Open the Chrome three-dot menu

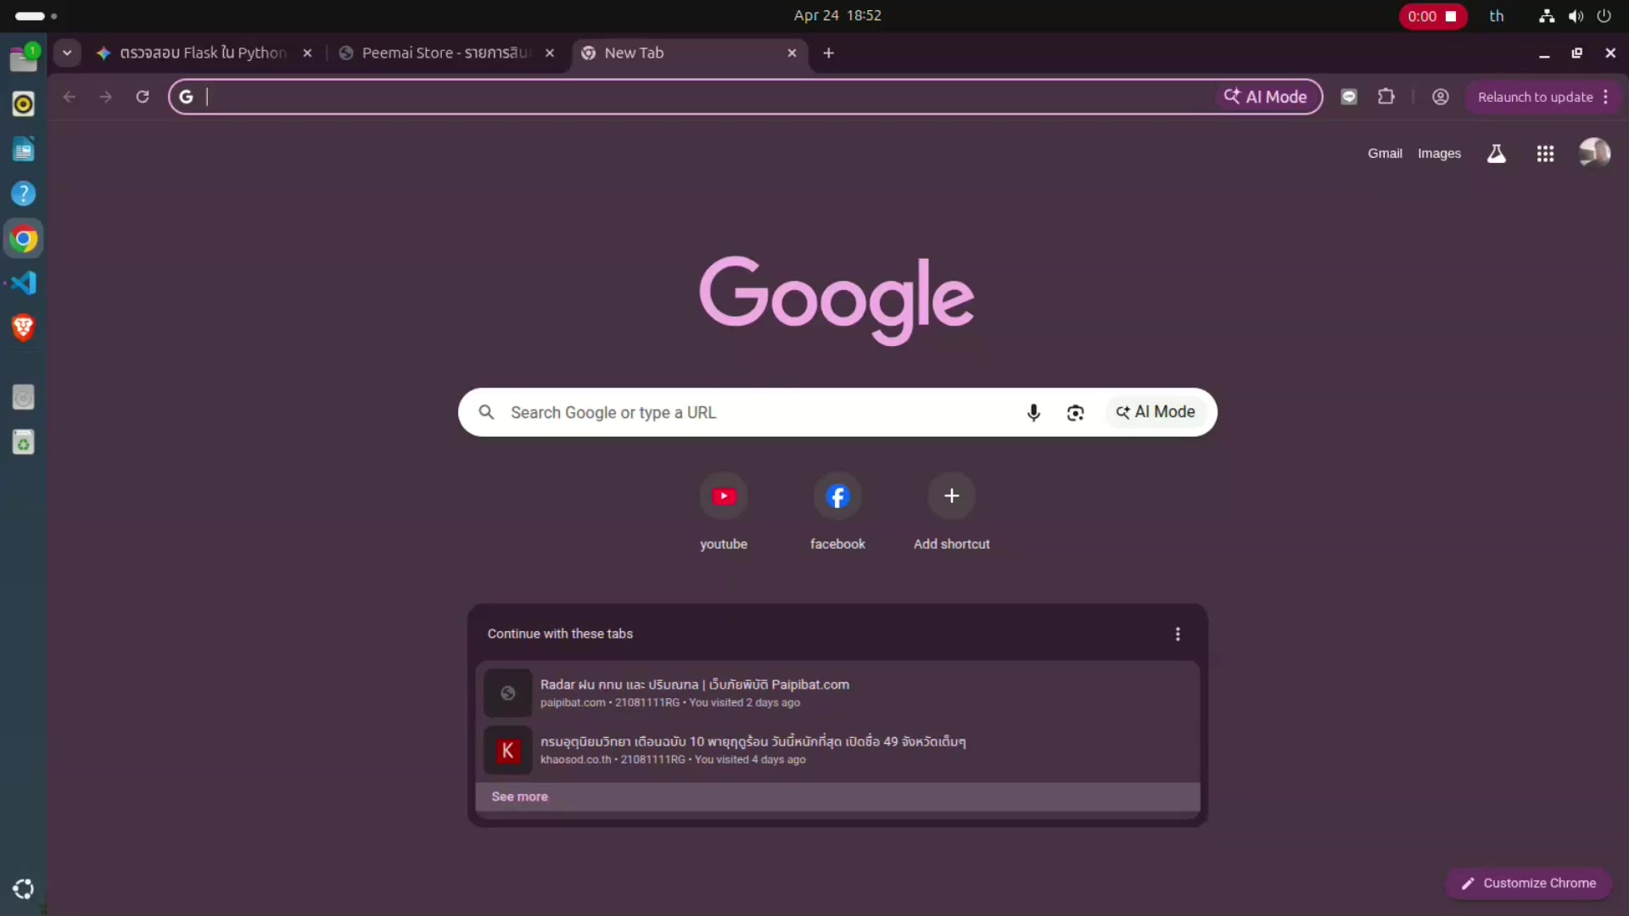point(1606,97)
